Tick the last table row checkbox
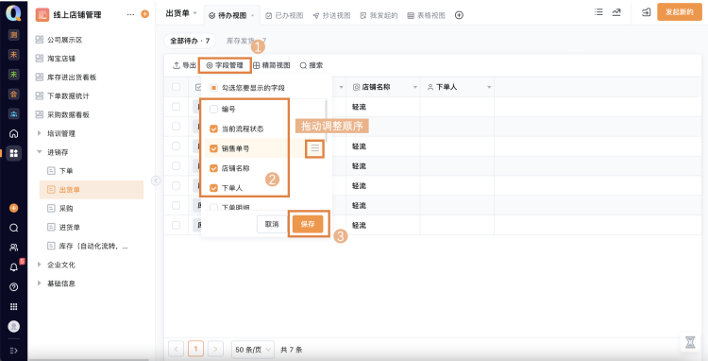 (176, 225)
